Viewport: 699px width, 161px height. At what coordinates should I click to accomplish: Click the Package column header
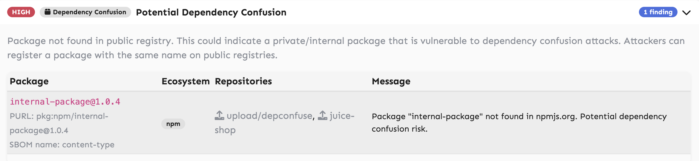[29, 81]
